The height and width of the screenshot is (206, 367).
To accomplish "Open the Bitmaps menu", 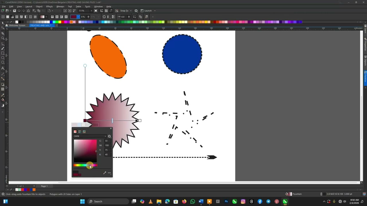I will coord(60,7).
